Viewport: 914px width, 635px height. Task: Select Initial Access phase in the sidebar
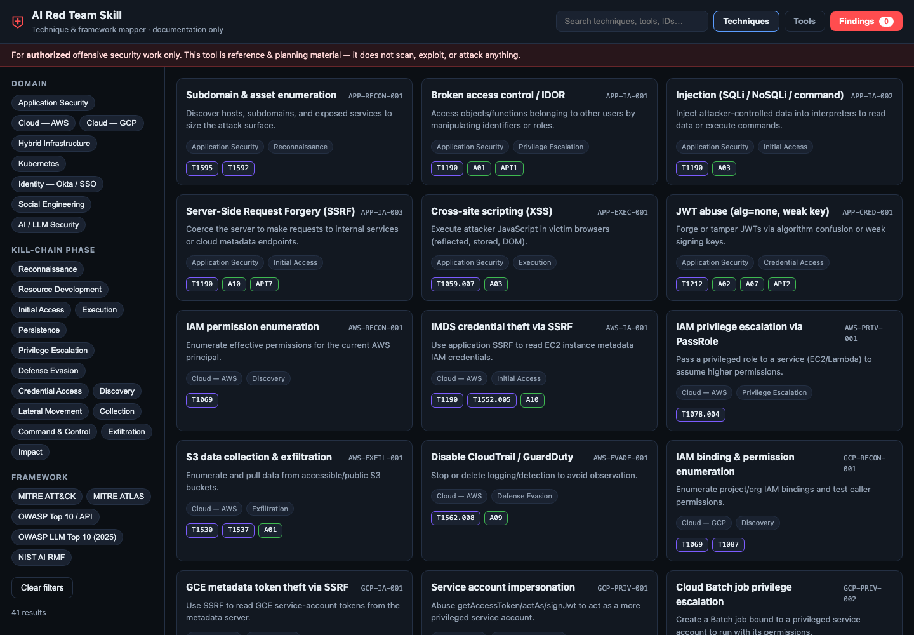coord(41,310)
